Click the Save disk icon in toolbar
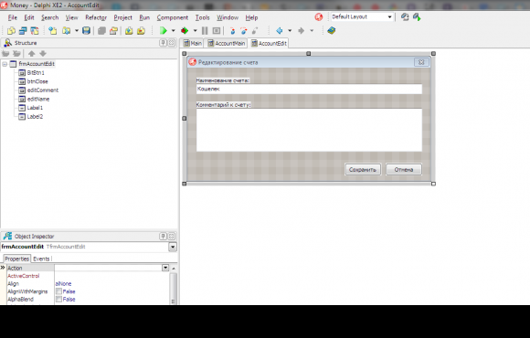Screen dimensions: 530x338 [x=86, y=31]
